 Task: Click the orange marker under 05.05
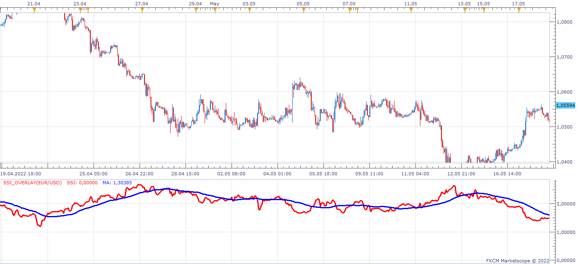(304, 10)
